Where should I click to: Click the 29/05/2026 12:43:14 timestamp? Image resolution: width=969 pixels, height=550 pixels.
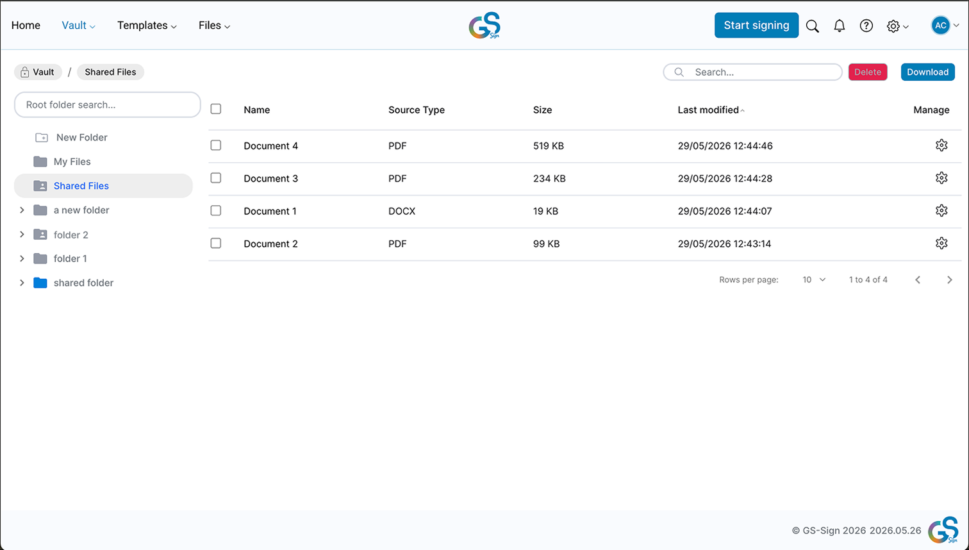(x=724, y=244)
